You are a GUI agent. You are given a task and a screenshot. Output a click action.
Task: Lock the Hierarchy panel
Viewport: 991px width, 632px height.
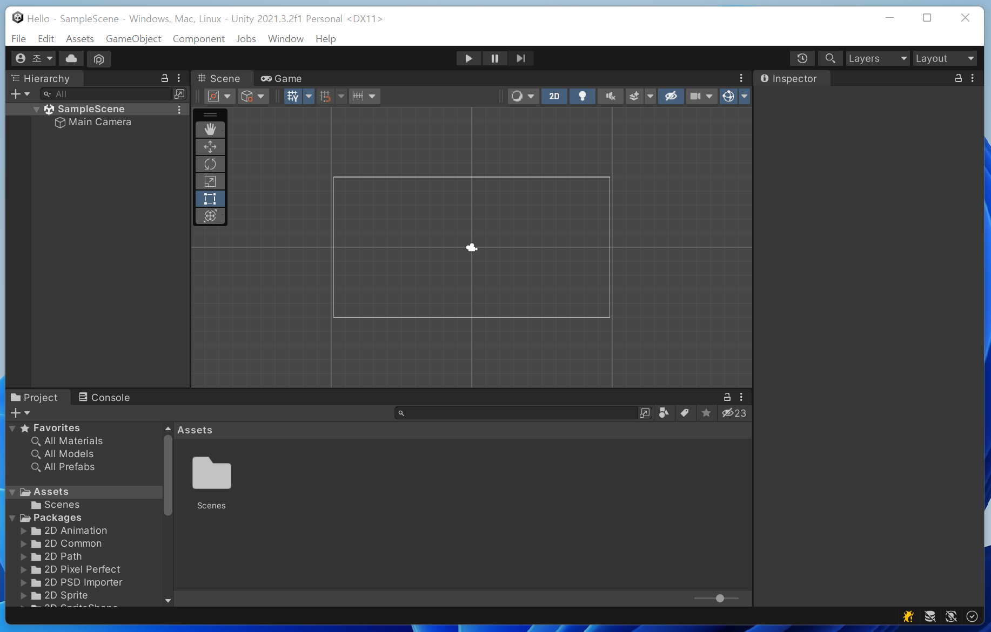[165, 78]
